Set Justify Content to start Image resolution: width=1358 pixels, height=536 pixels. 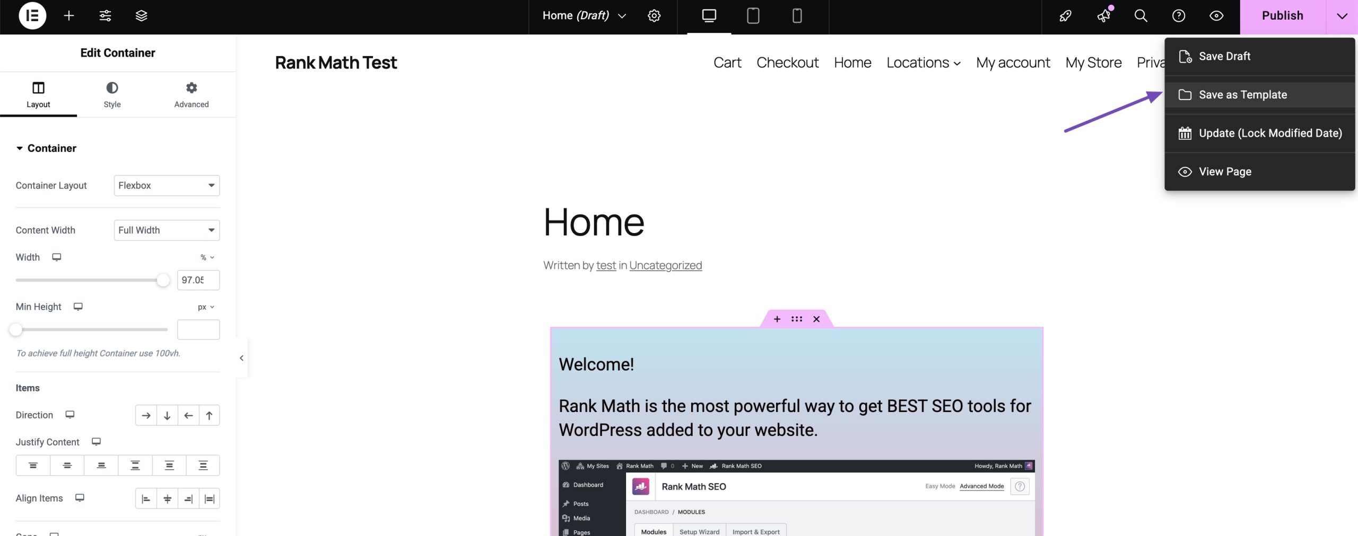[x=33, y=466]
